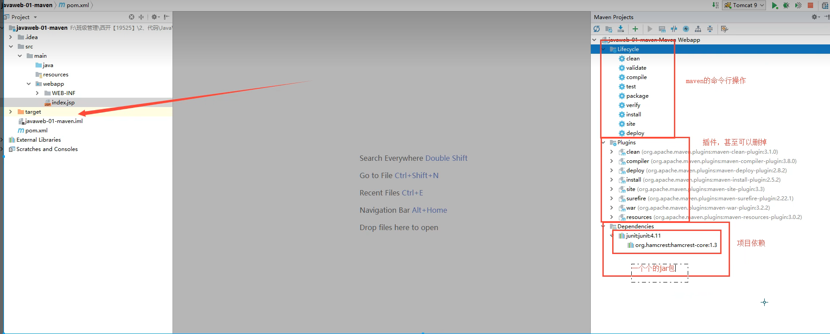Reimport all Maven projects
Image resolution: width=830 pixels, height=334 pixels.
point(597,29)
